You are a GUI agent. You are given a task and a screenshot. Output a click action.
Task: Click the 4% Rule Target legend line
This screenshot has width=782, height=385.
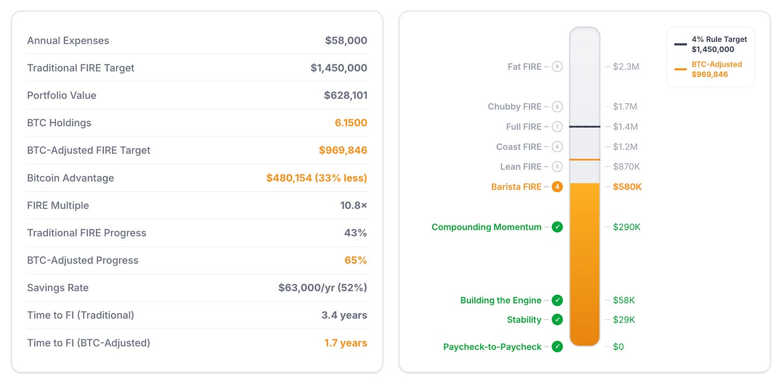tap(680, 44)
